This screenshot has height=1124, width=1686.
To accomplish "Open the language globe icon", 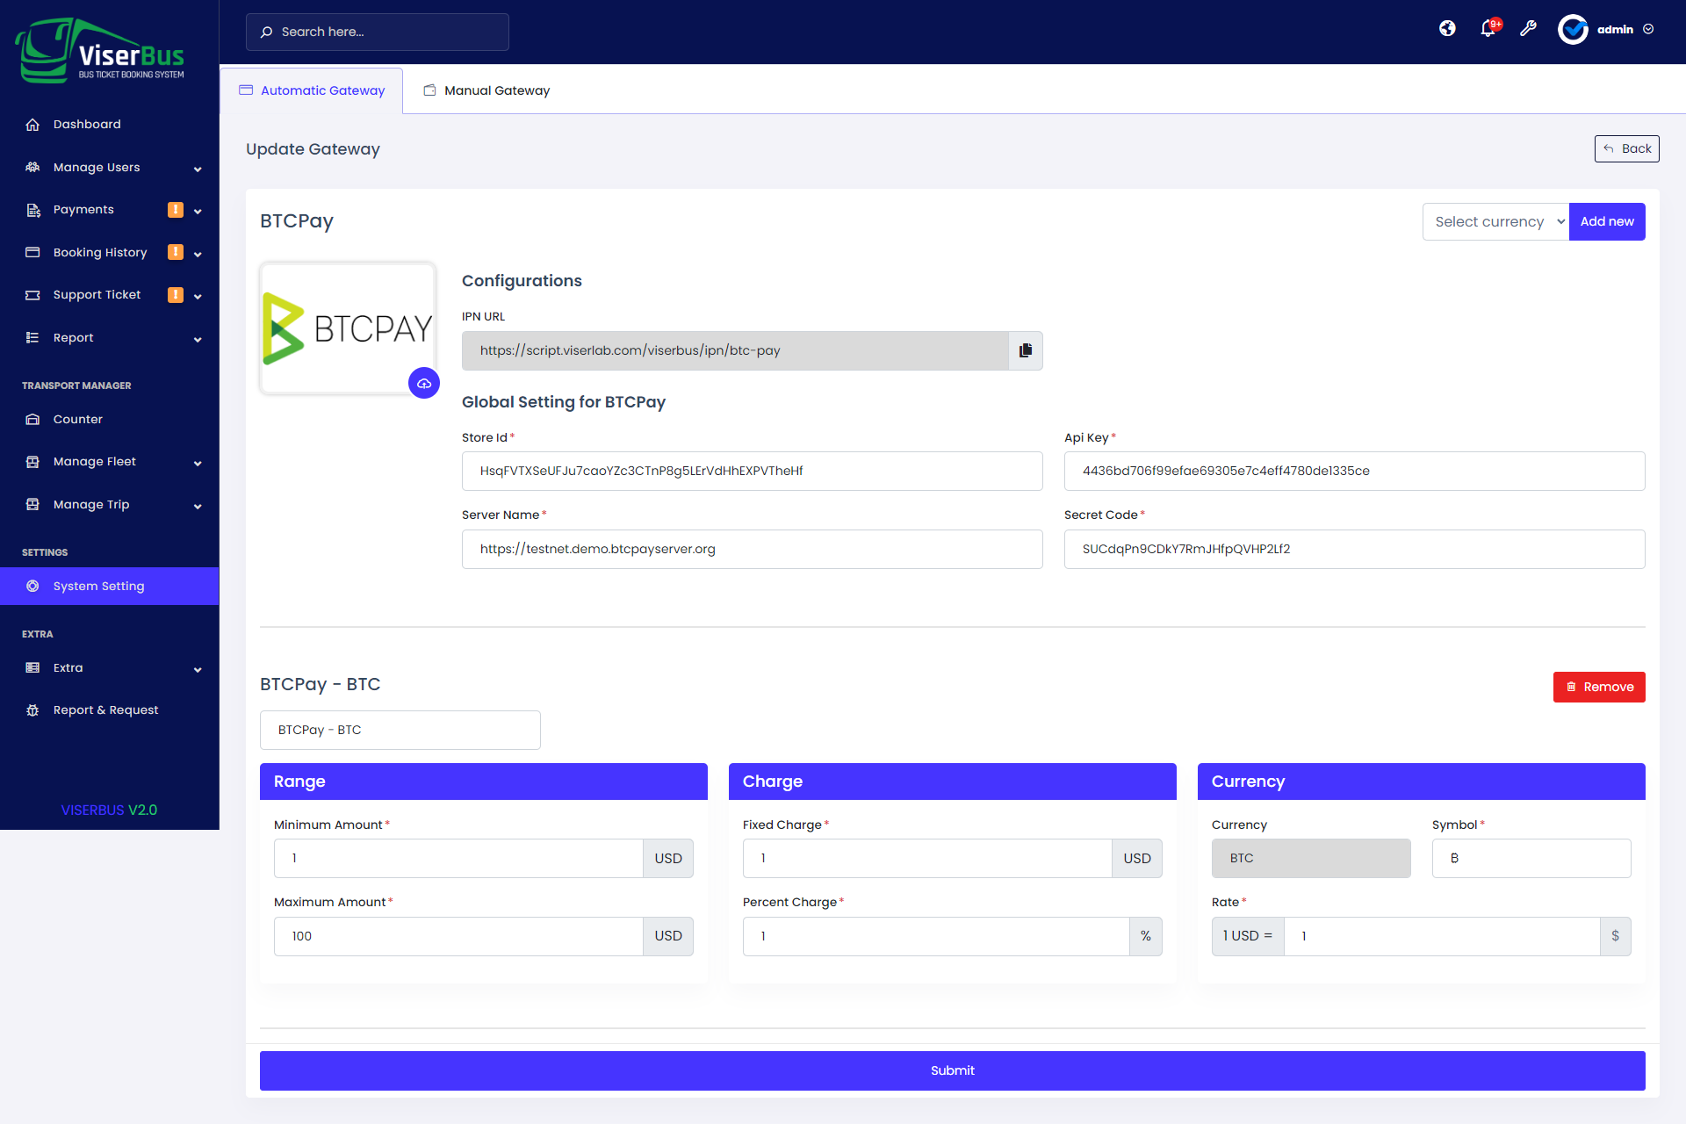I will pos(1447,29).
